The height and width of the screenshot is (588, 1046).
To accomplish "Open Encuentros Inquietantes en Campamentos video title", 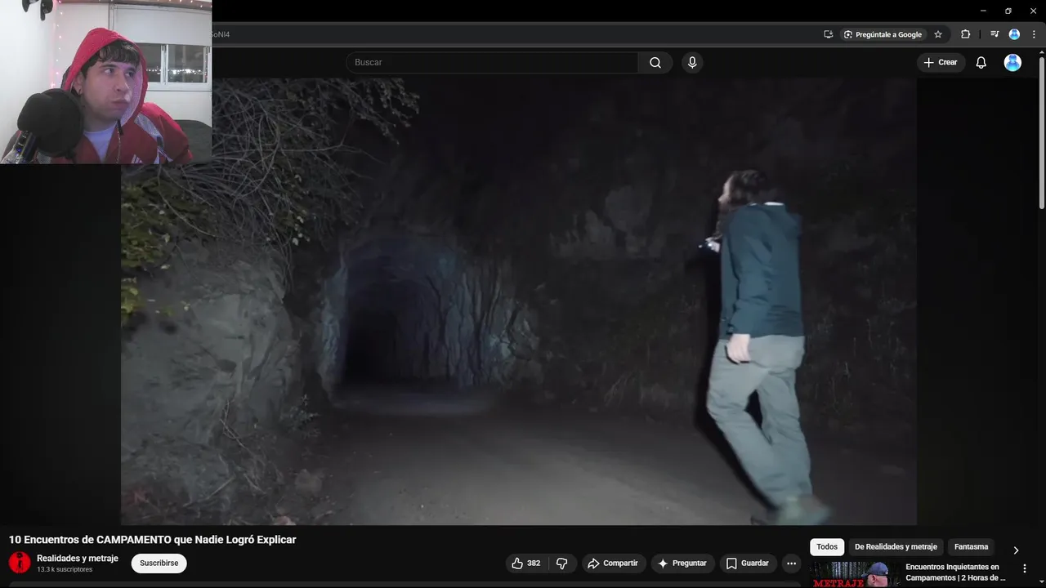I will click(955, 572).
